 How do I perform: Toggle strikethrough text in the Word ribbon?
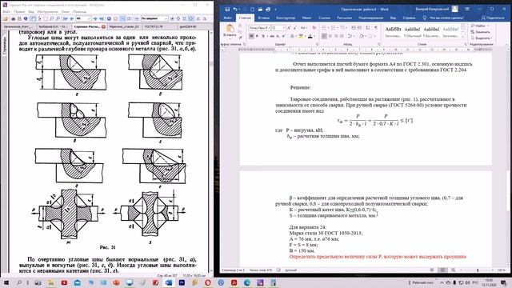coord(272,36)
